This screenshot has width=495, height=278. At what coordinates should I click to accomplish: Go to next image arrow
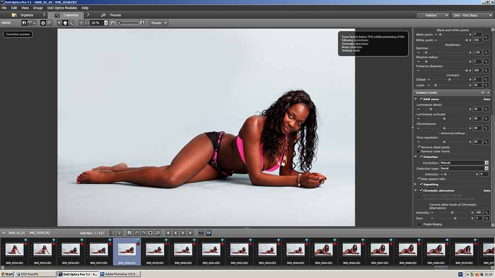pyautogui.click(x=183, y=233)
